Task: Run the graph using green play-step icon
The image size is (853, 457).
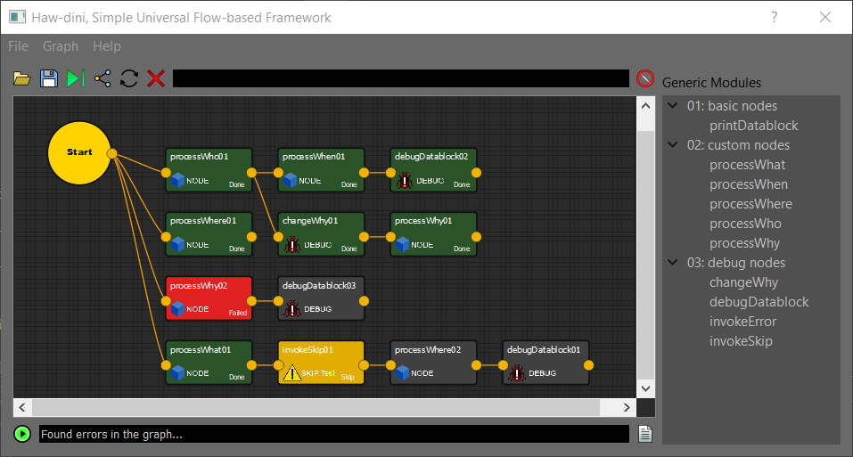Action: (76, 78)
